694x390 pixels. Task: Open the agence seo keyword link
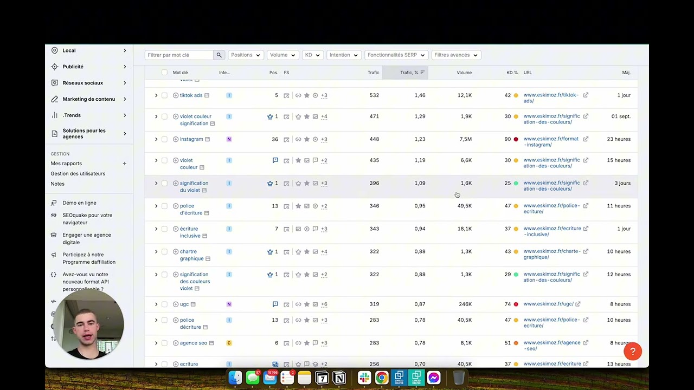194,343
